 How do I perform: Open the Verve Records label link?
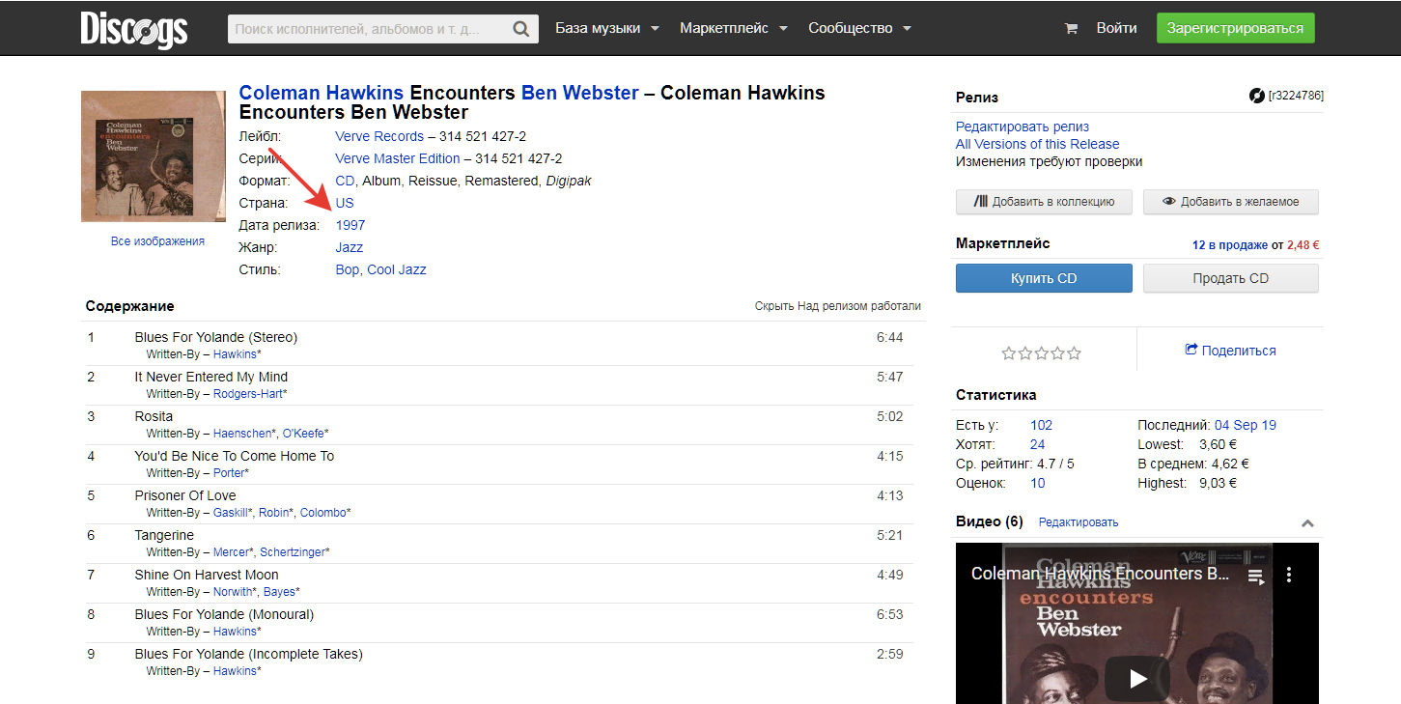tap(379, 136)
